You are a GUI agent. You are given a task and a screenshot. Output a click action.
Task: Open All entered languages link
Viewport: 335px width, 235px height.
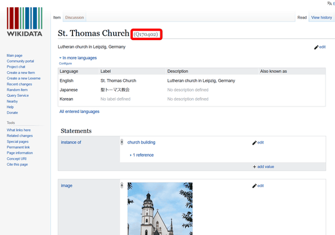point(79,111)
